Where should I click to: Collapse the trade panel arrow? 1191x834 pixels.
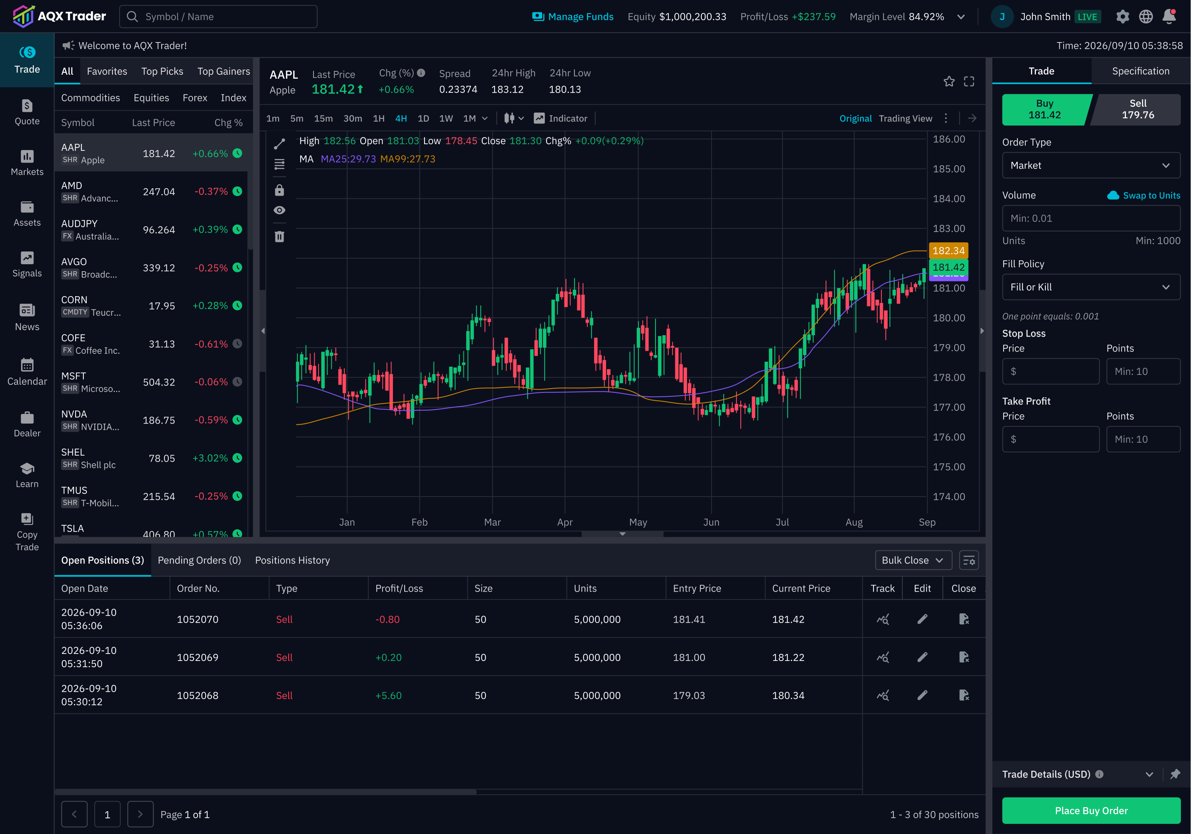click(x=982, y=330)
